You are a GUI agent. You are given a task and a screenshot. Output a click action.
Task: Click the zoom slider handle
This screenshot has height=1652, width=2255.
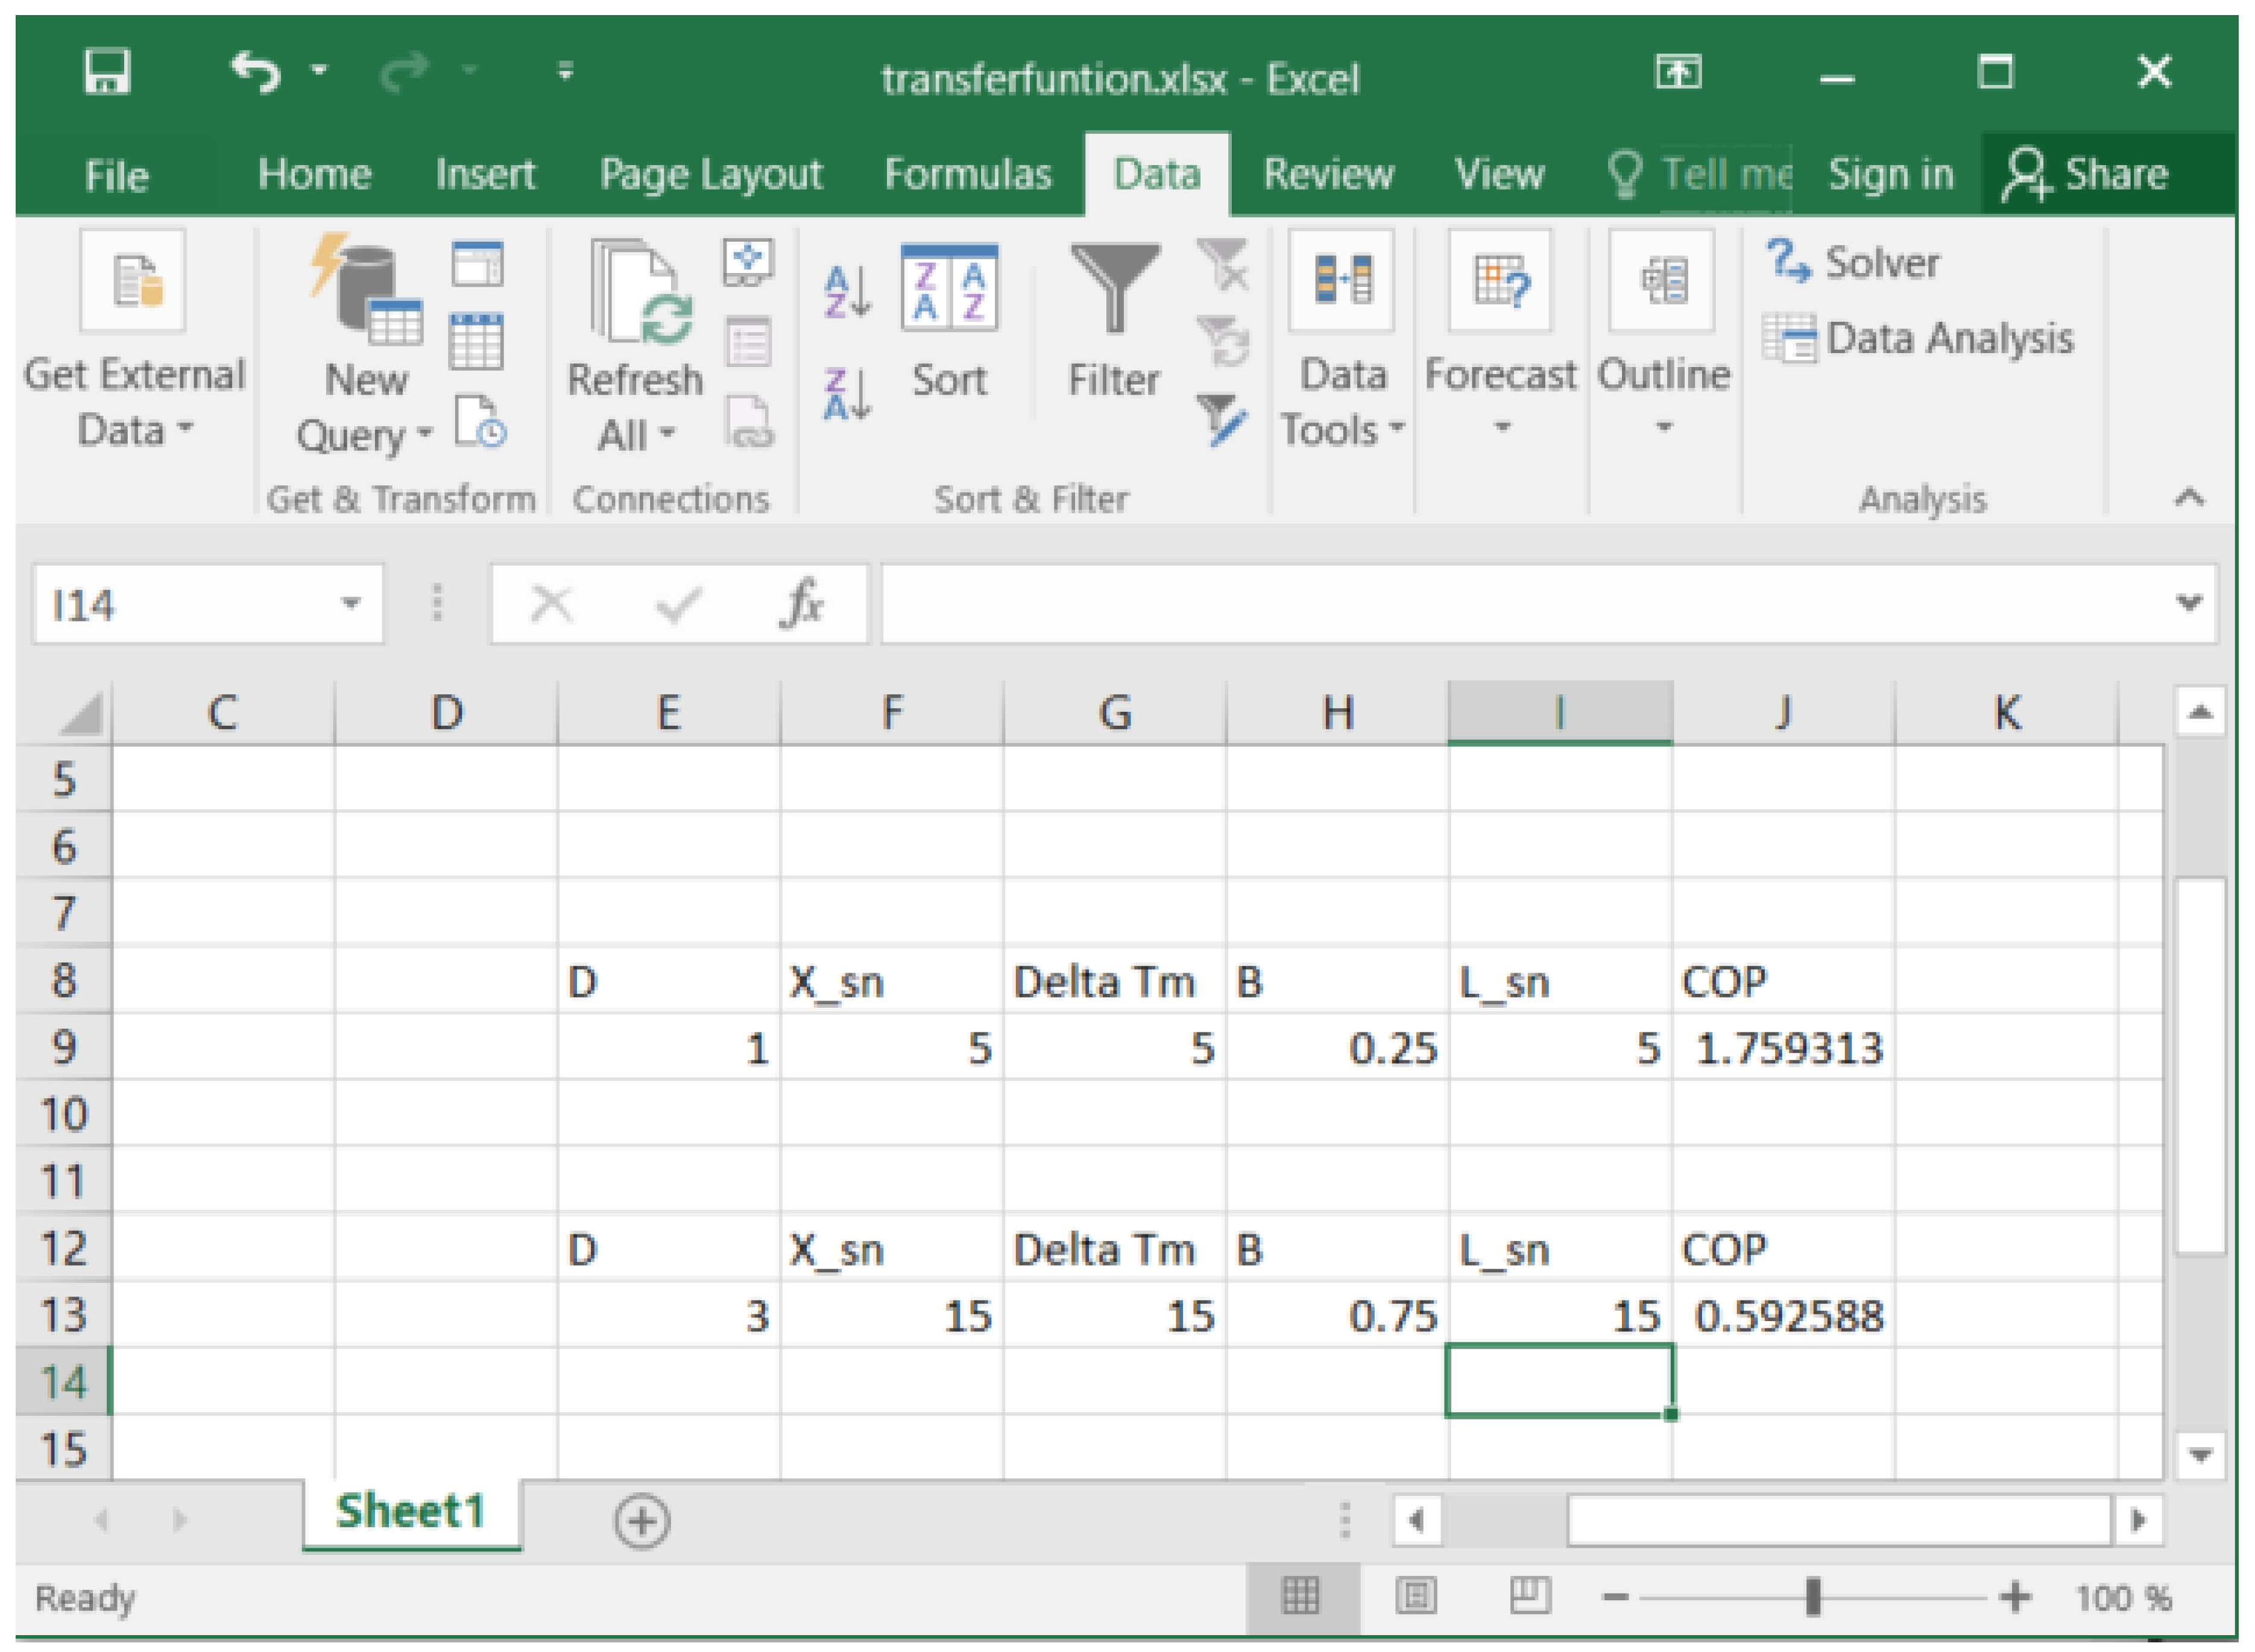[x=1813, y=1597]
